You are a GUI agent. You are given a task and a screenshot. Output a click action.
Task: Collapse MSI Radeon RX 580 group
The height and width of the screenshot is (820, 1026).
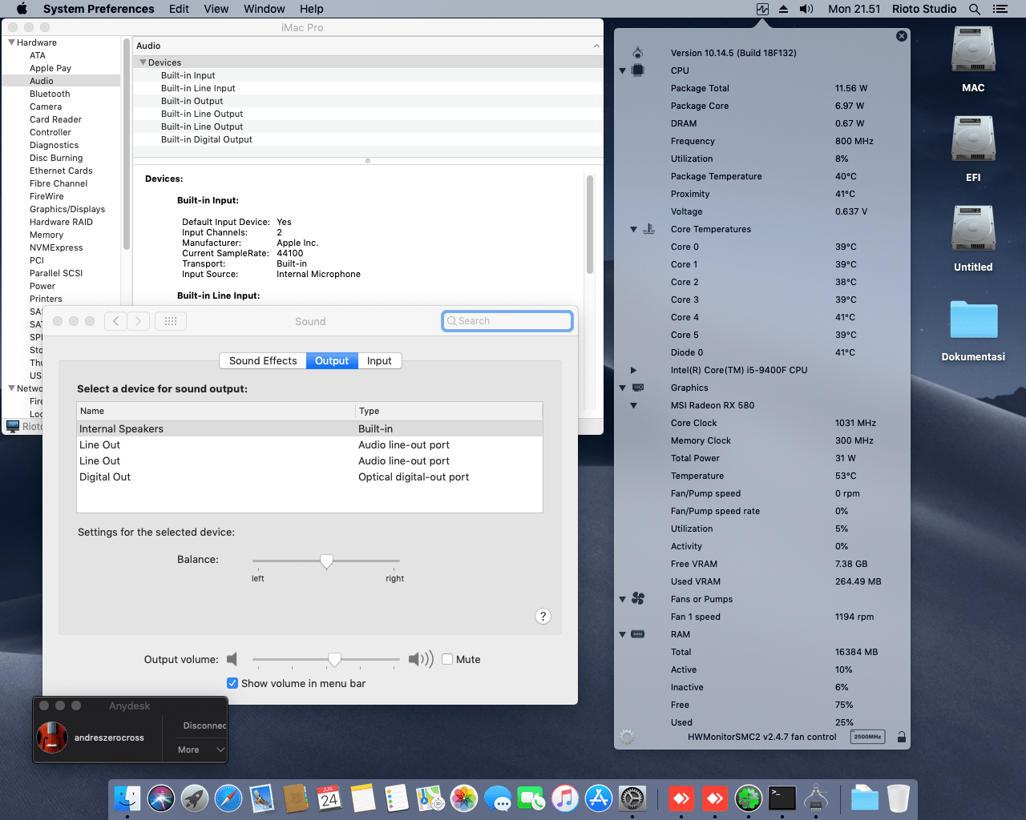click(x=633, y=405)
